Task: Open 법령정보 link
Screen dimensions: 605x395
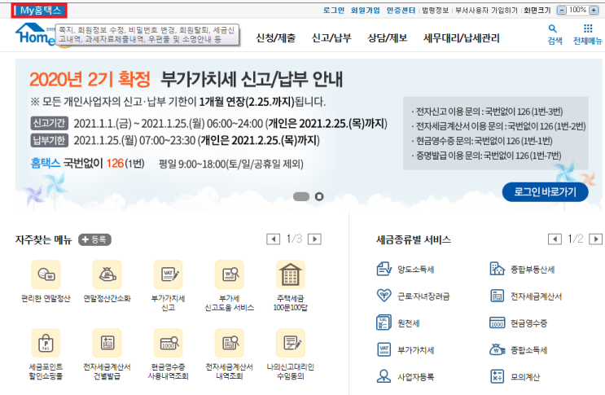Action: (436, 11)
